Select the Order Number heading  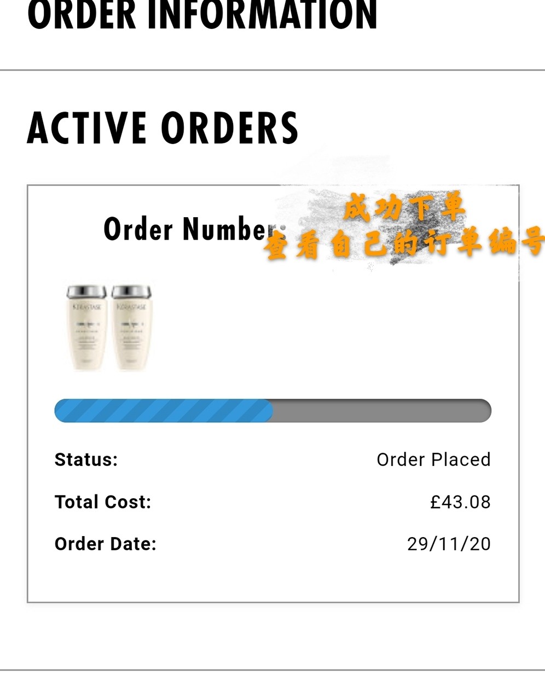[x=194, y=229]
